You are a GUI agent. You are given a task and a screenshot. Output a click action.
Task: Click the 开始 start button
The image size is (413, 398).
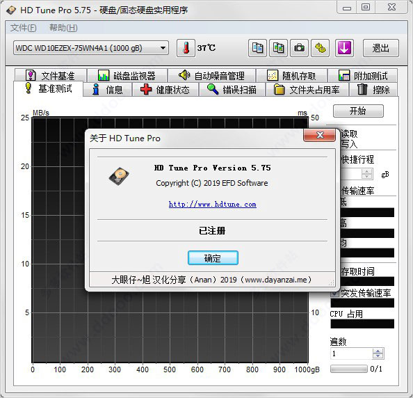coord(358,111)
